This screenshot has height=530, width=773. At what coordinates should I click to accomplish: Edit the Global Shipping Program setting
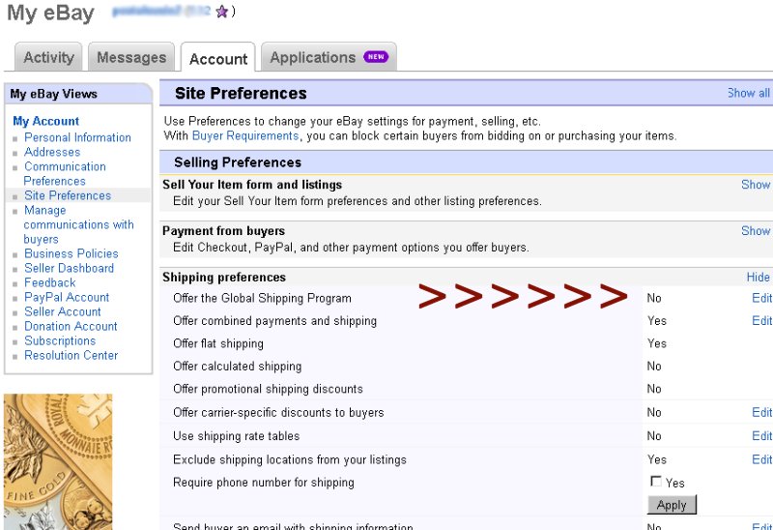pos(761,299)
